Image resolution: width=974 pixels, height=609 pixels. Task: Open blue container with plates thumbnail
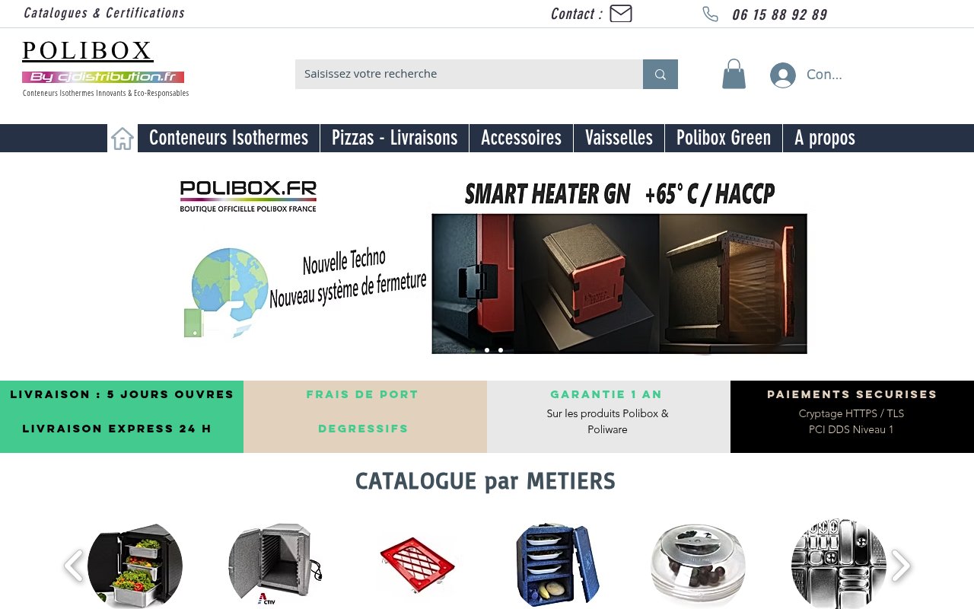tap(557, 566)
